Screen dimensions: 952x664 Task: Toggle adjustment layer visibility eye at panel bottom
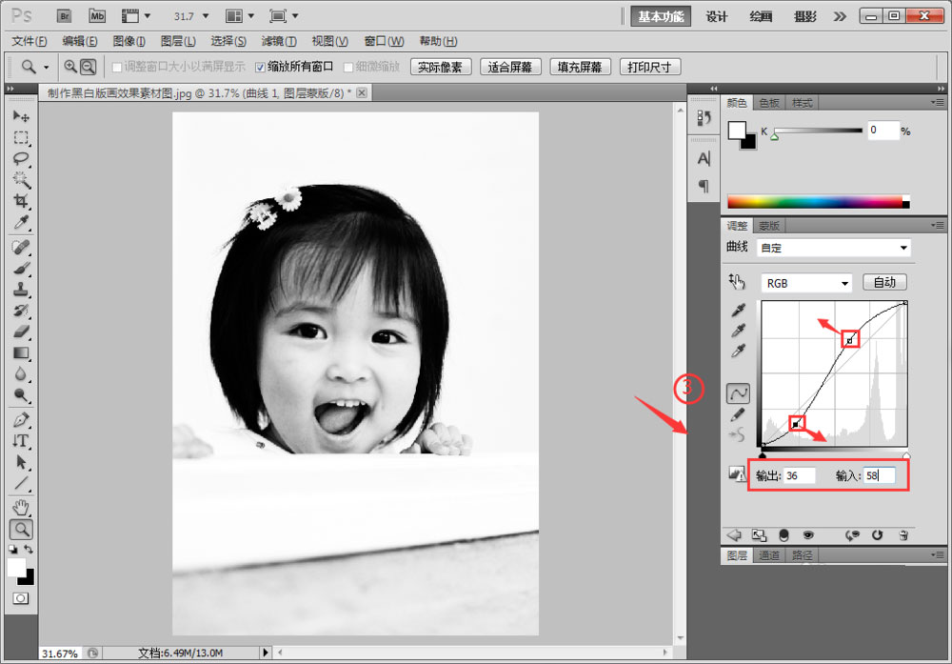[x=809, y=534]
